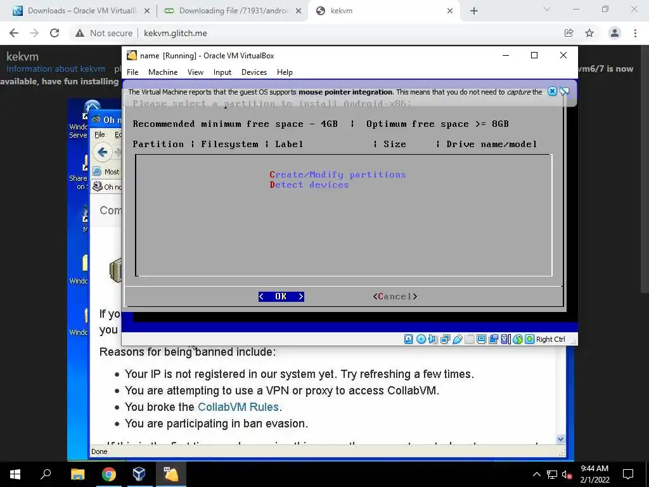
Task: Click the browser forward arrow
Action: tap(34, 33)
